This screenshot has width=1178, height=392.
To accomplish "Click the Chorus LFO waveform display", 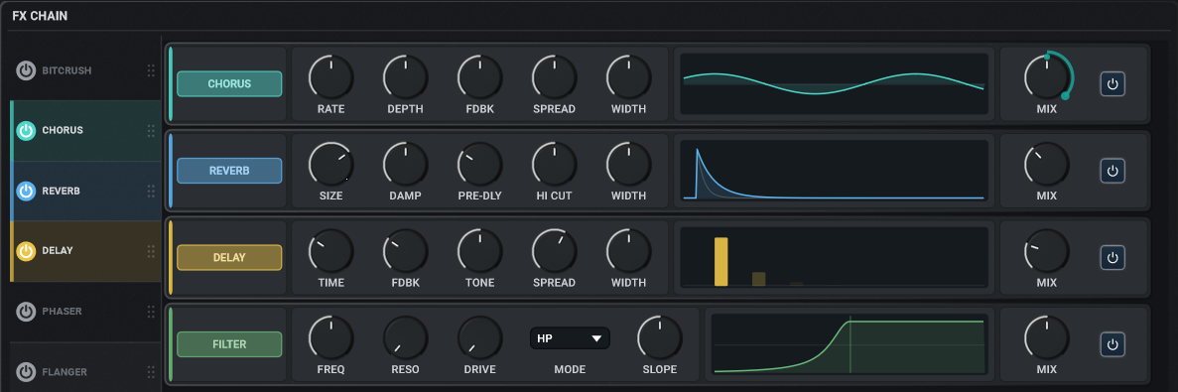I will (x=834, y=84).
